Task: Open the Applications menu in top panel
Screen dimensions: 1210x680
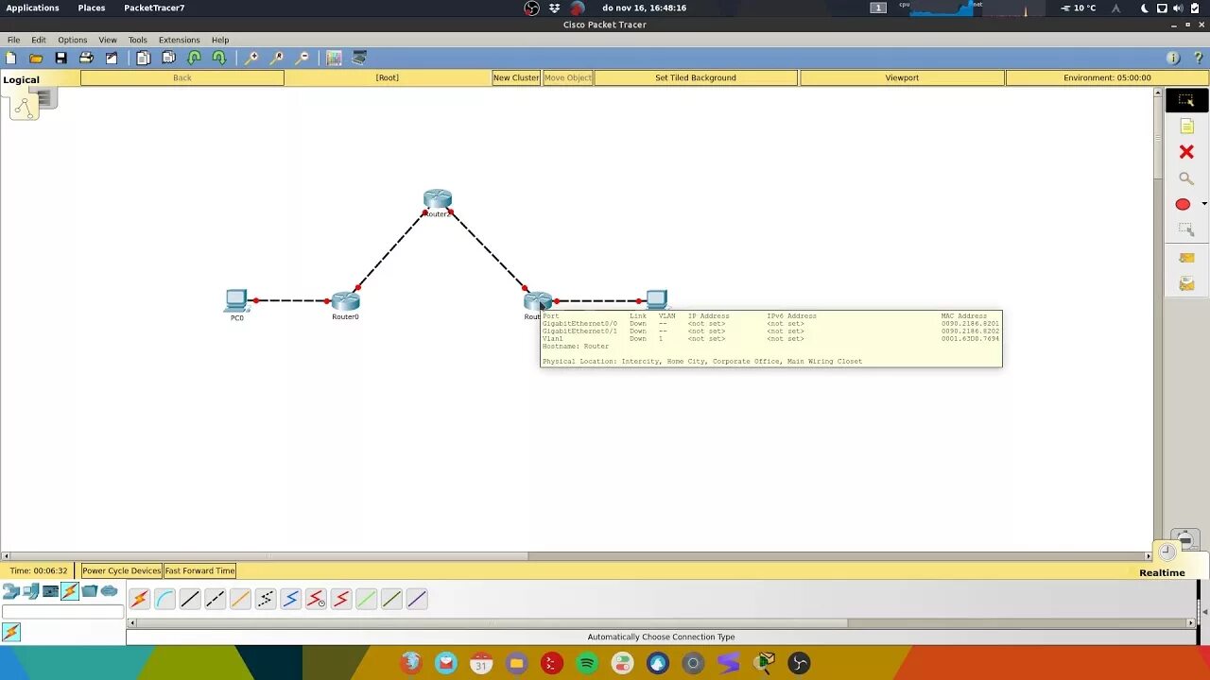Action: 32,8
